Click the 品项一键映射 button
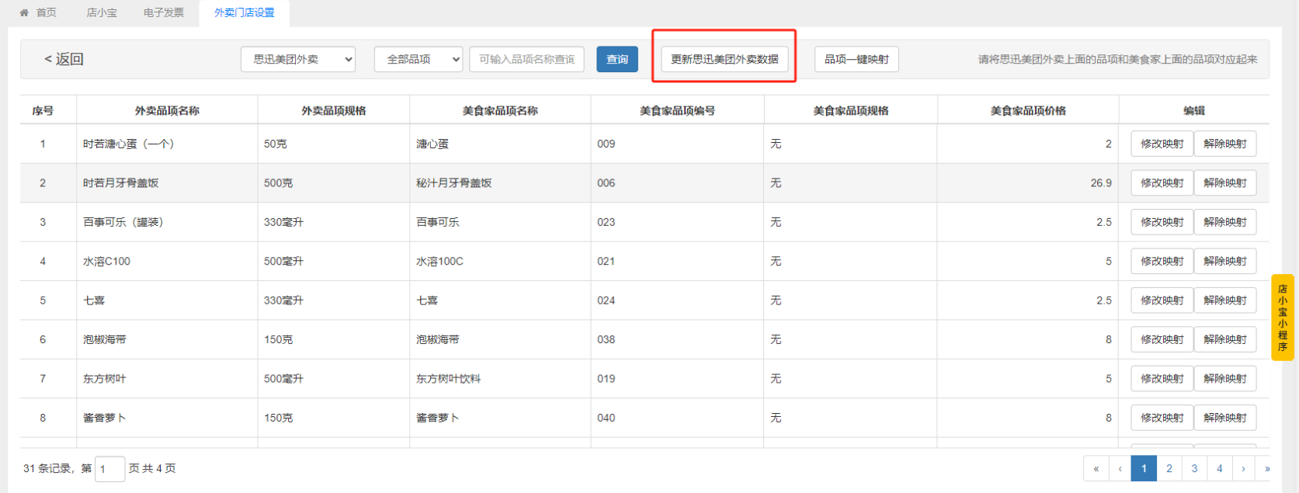This screenshot has height=493, width=1299. (856, 59)
